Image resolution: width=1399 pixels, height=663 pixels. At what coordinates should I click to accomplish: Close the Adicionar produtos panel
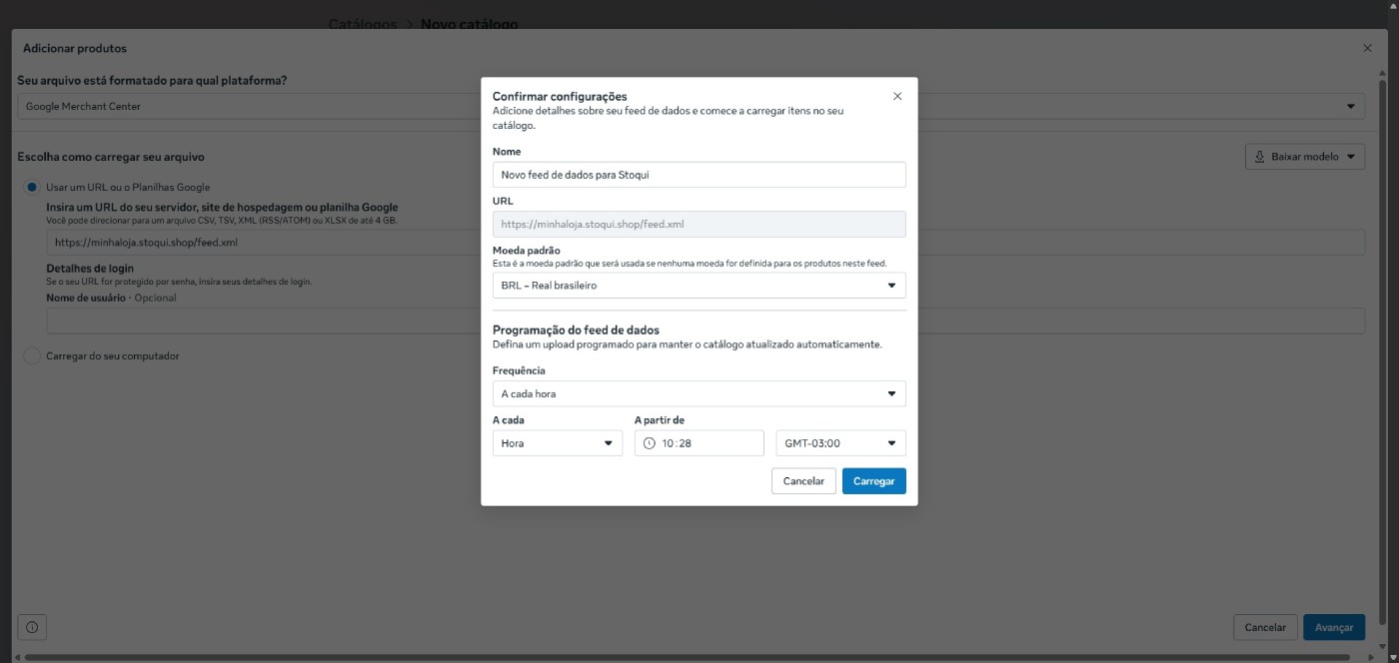tap(1367, 48)
